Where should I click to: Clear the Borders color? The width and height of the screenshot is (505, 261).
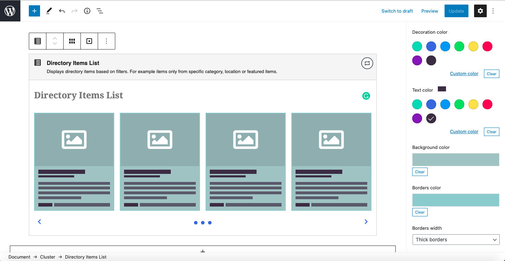click(x=420, y=212)
